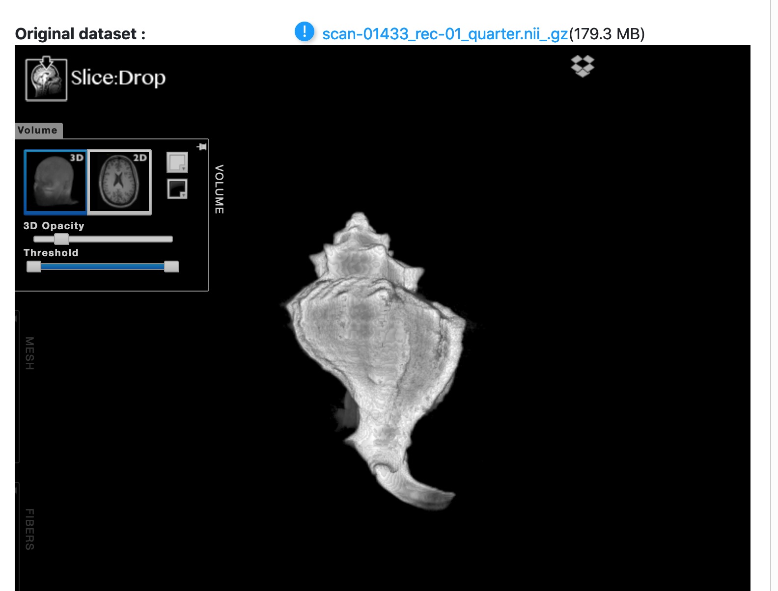This screenshot has height=591, width=778.
Task: Open the light color swatch dropdown
Action: pyautogui.click(x=177, y=162)
